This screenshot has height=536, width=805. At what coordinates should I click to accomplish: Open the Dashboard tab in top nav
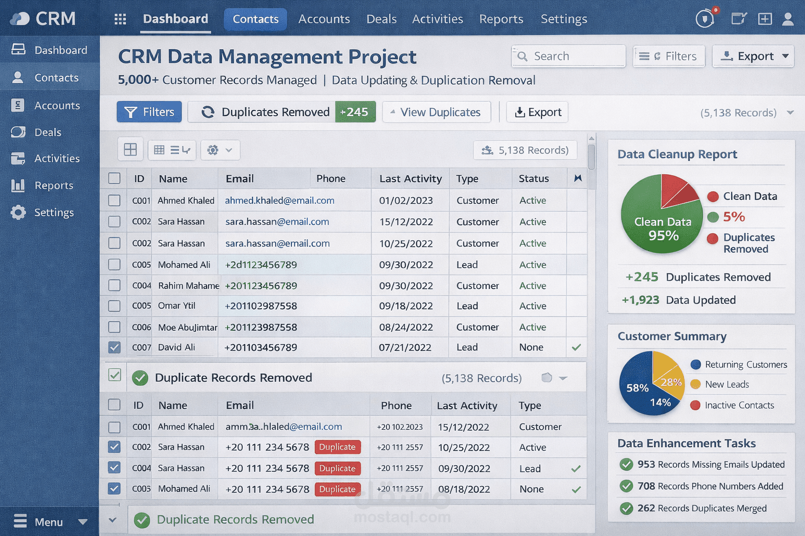click(176, 19)
